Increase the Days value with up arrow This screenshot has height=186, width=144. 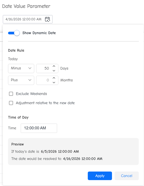(54, 66)
